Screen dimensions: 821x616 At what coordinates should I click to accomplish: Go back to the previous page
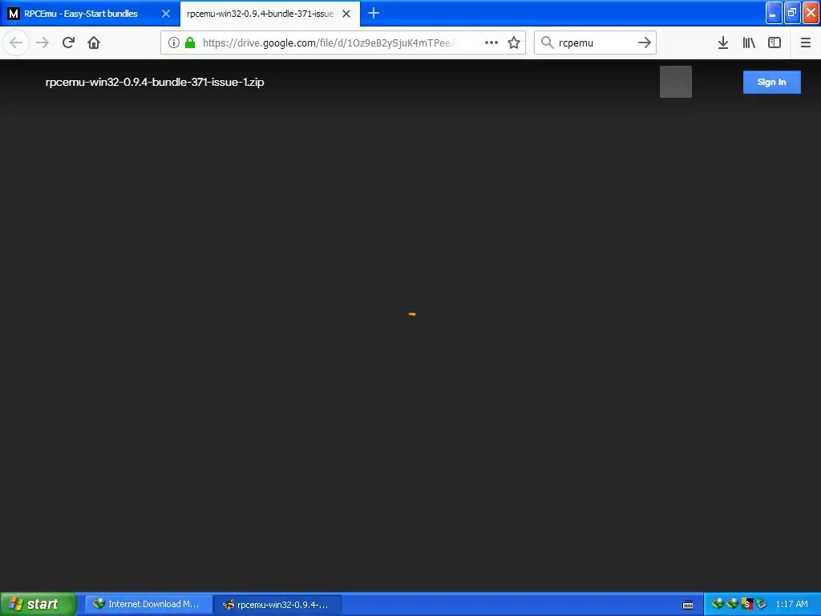coord(16,43)
